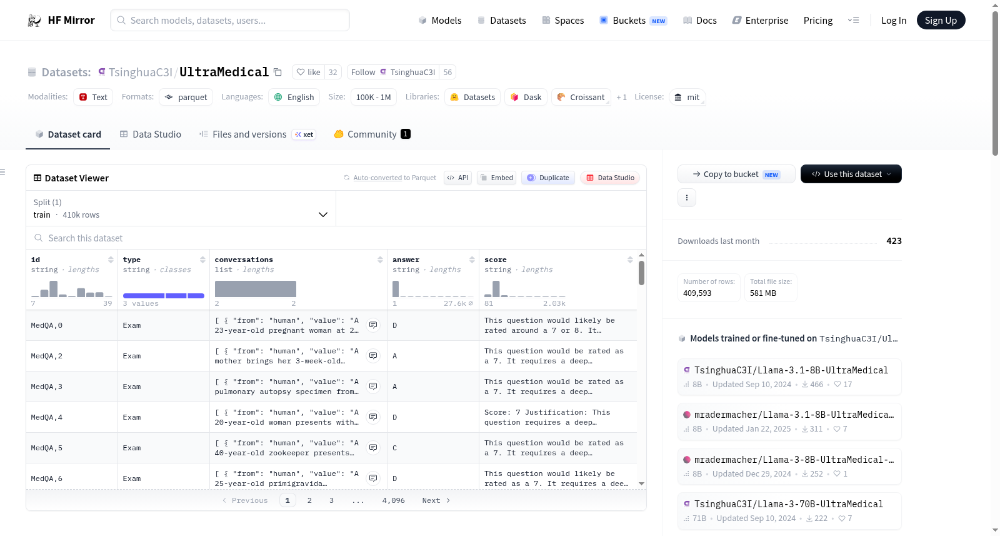This screenshot has height=536, width=1000.
Task: Expand the additional navigation menu
Action: (853, 21)
